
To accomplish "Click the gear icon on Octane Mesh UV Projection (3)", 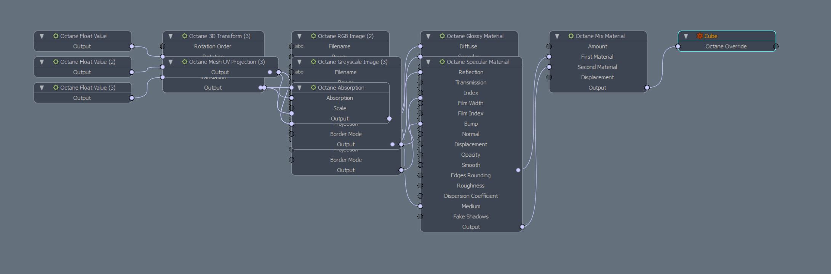I will [x=184, y=62].
